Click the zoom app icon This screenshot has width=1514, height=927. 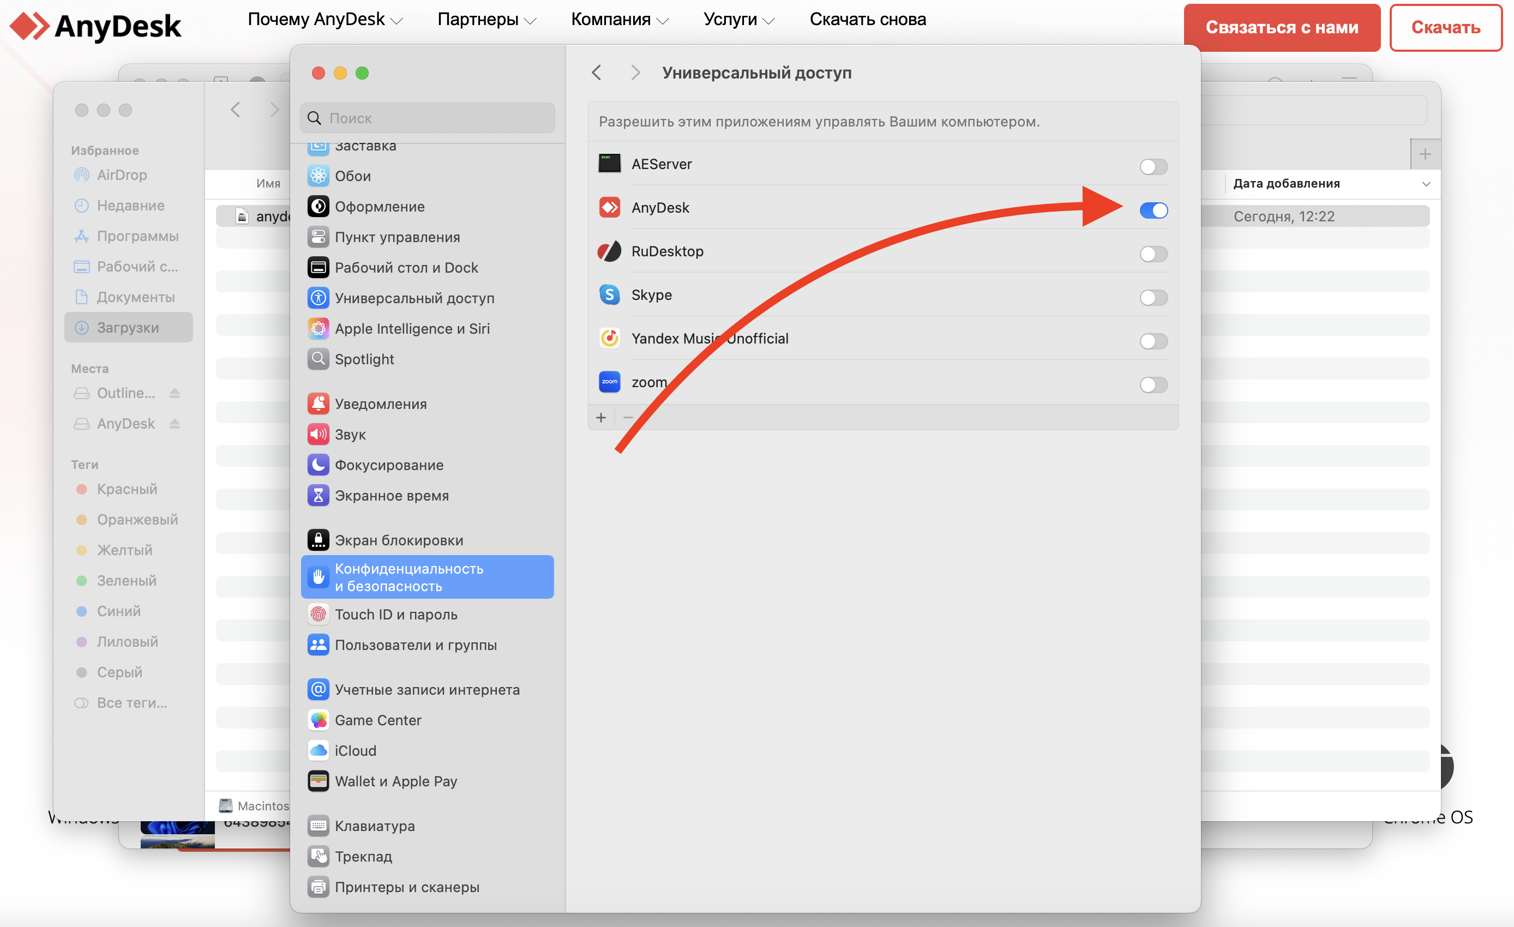coord(609,382)
